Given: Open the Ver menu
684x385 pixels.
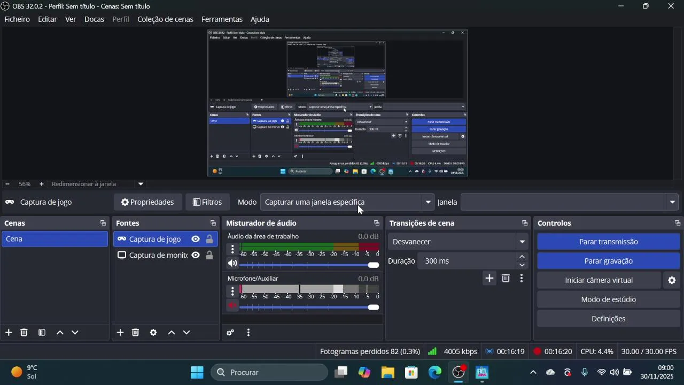Looking at the screenshot, I should [71, 19].
